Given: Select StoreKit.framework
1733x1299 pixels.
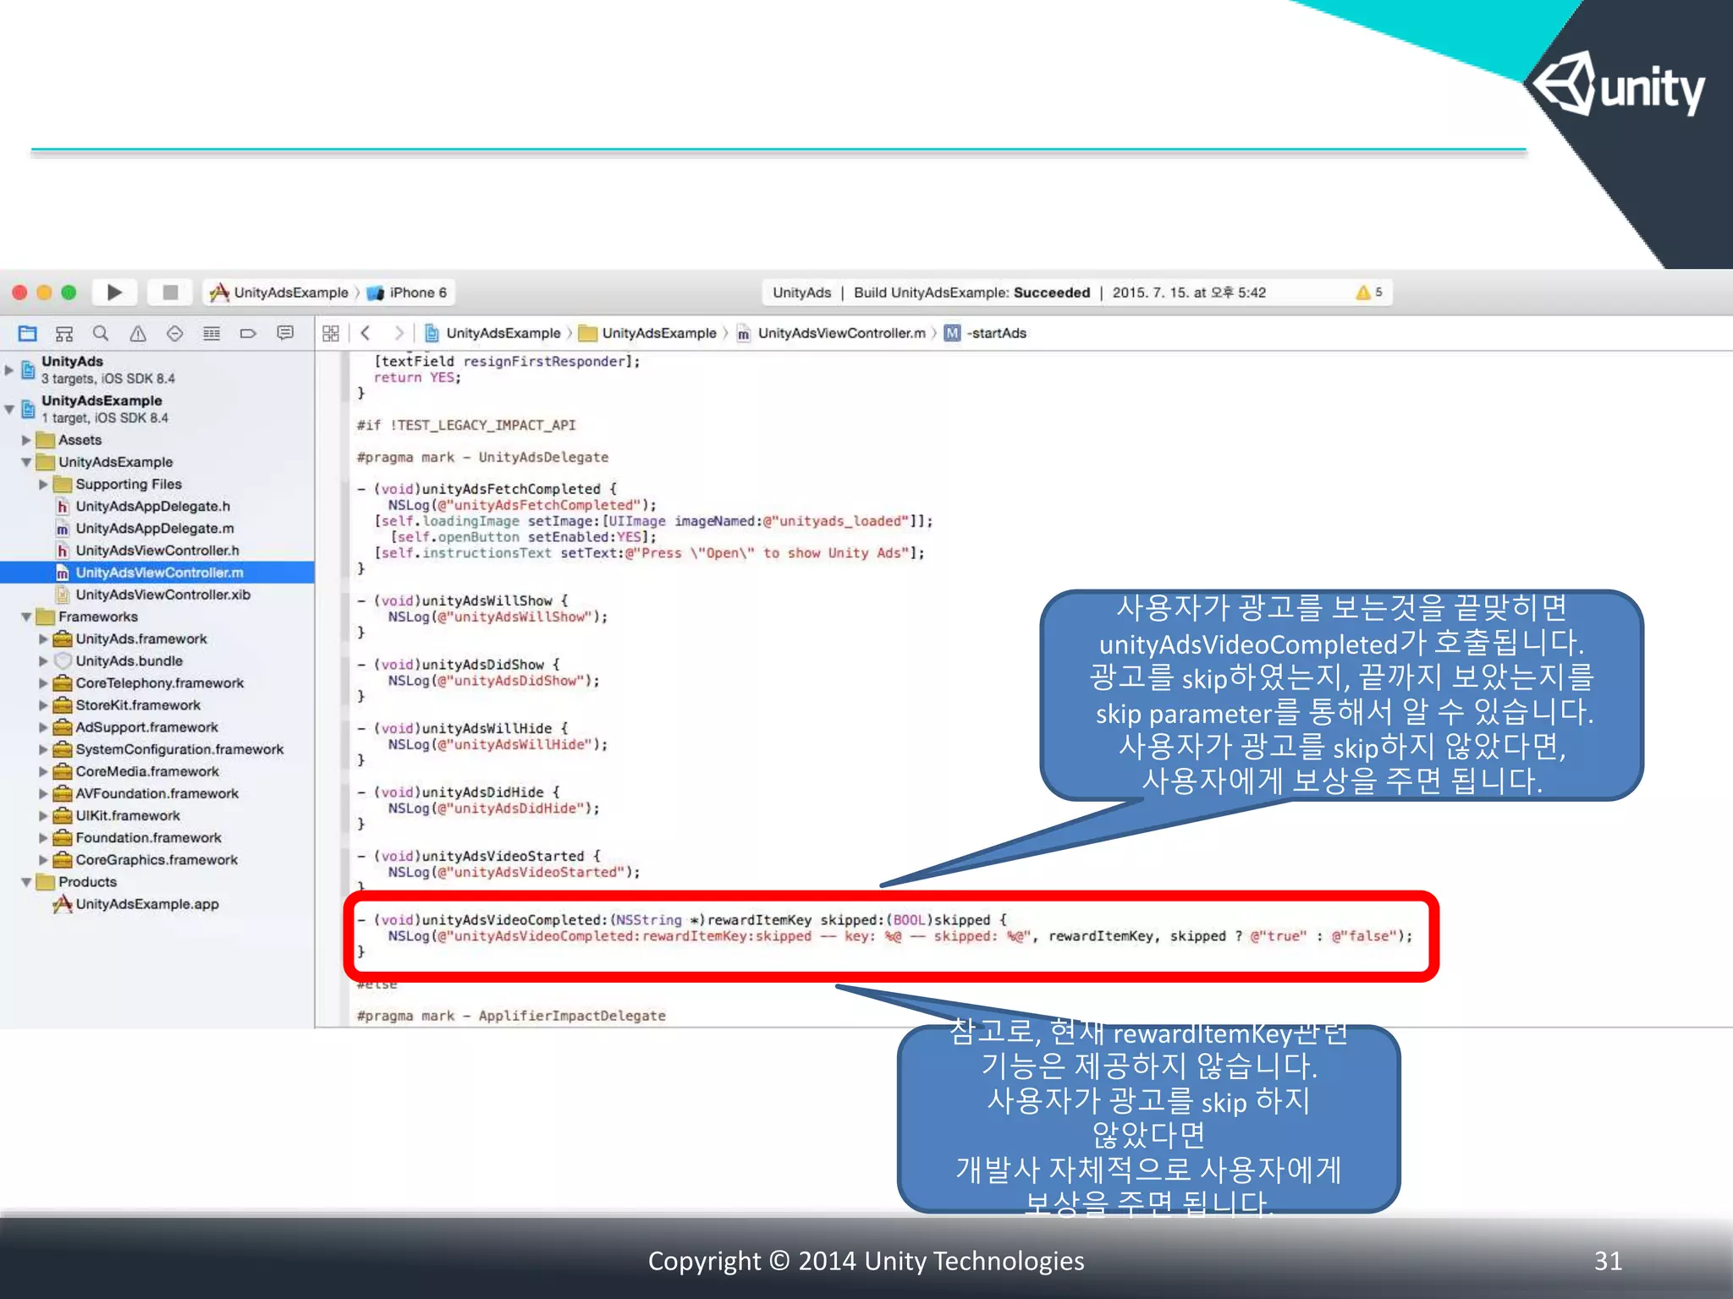Looking at the screenshot, I should click(x=138, y=705).
